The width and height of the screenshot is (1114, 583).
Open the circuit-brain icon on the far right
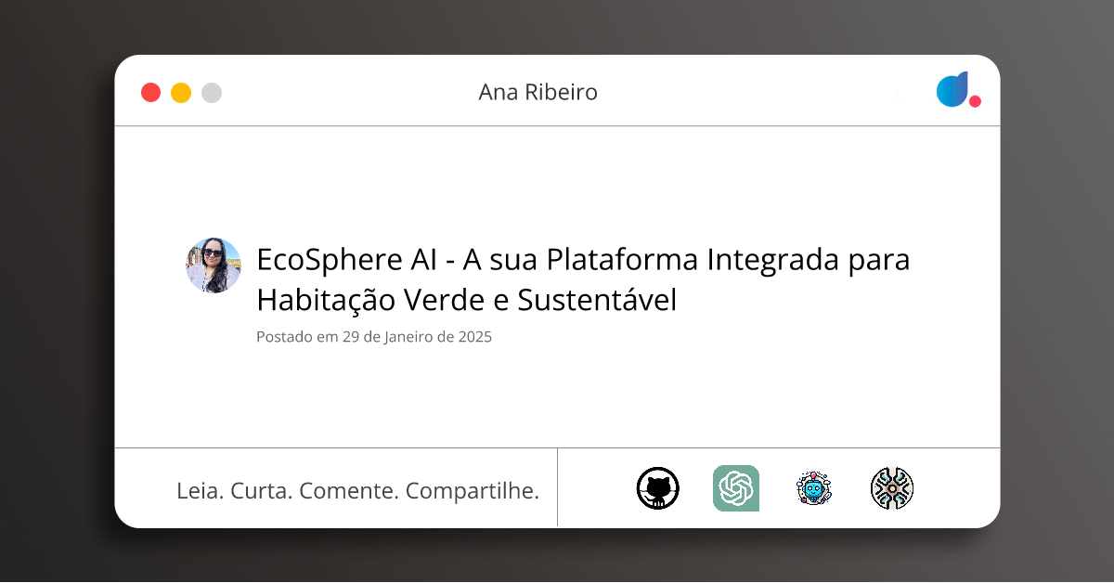click(891, 487)
